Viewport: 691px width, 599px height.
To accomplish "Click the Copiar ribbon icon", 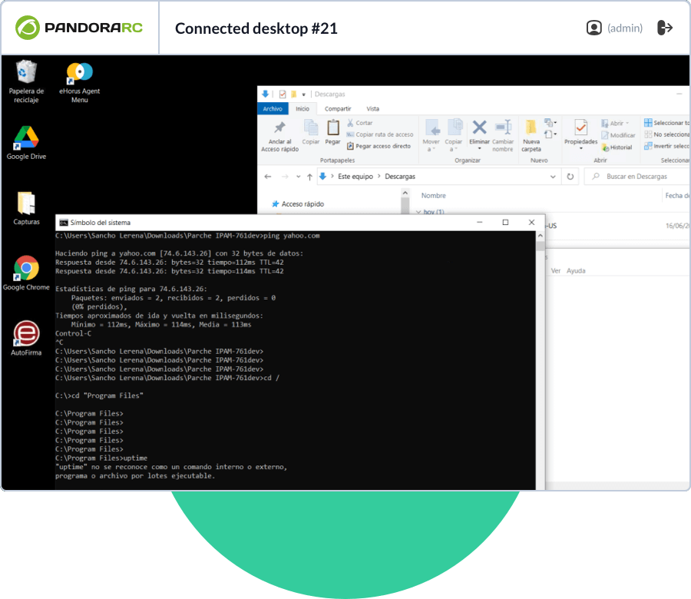I will coord(311,132).
